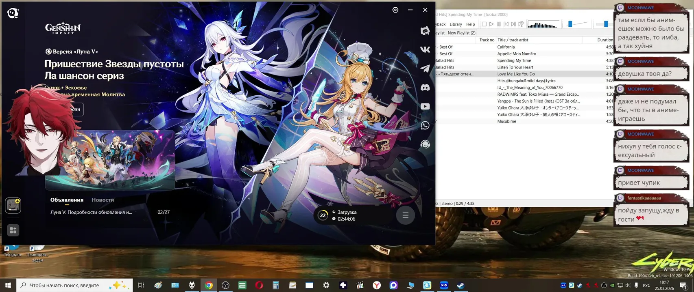Pause playback in foobar2000
Image resolution: width=694 pixels, height=292 pixels.
(x=499, y=24)
